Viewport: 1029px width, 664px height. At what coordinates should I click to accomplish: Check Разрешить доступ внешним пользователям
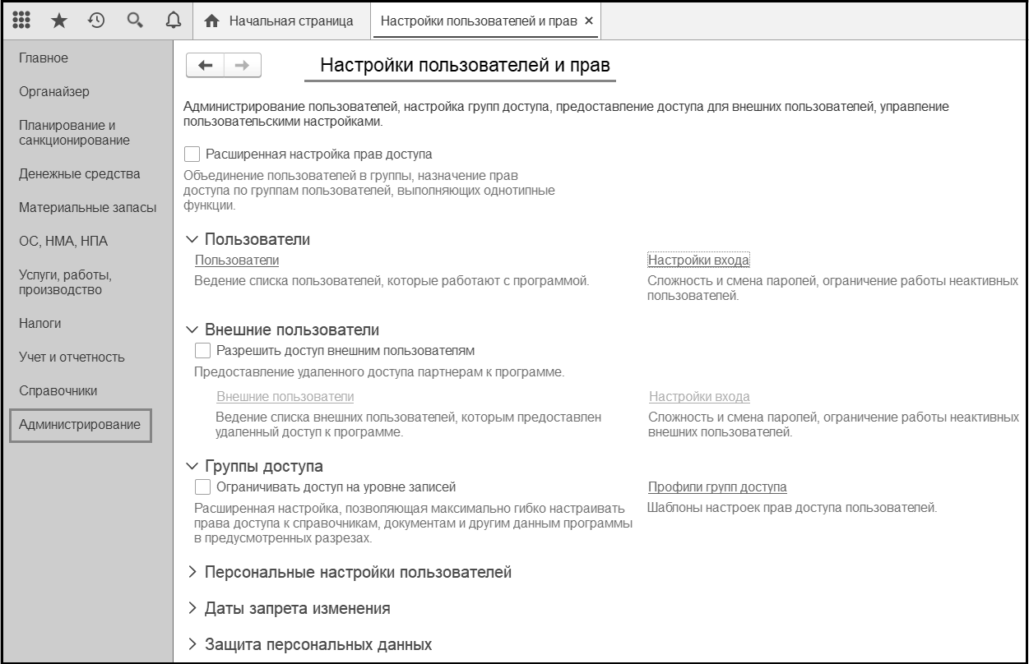coord(203,351)
